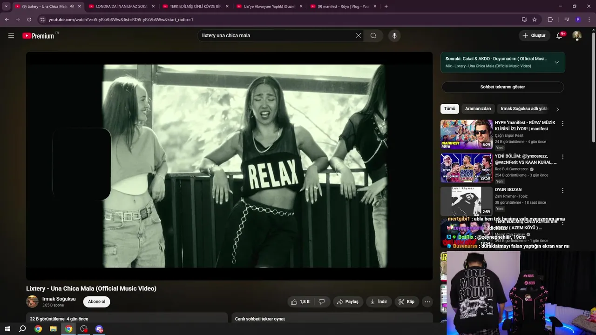Image resolution: width=596 pixels, height=335 pixels.
Task: Go to YouTube Premium home logo
Action: coord(38,35)
